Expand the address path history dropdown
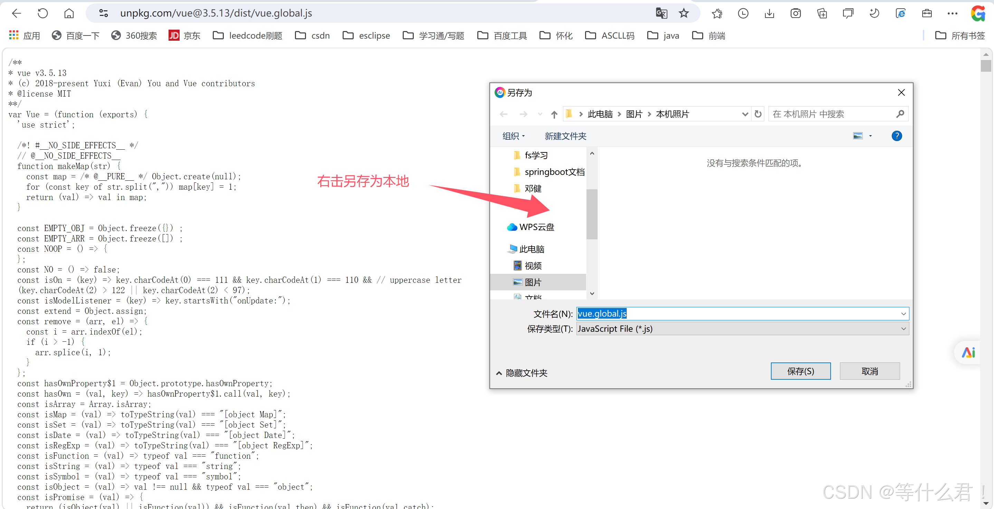 (745, 114)
